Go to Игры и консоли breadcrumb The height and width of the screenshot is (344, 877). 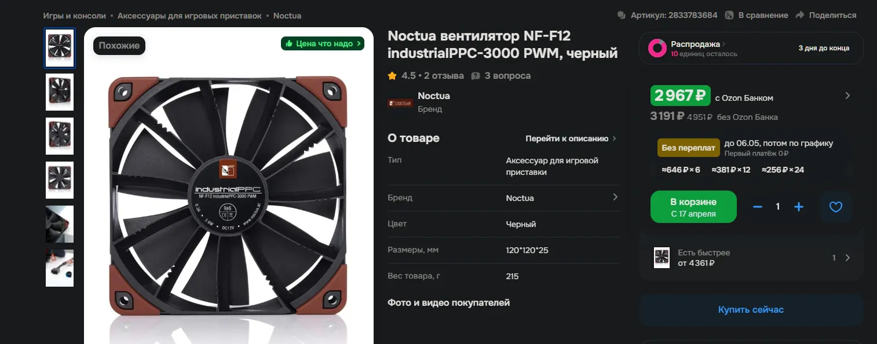[74, 16]
